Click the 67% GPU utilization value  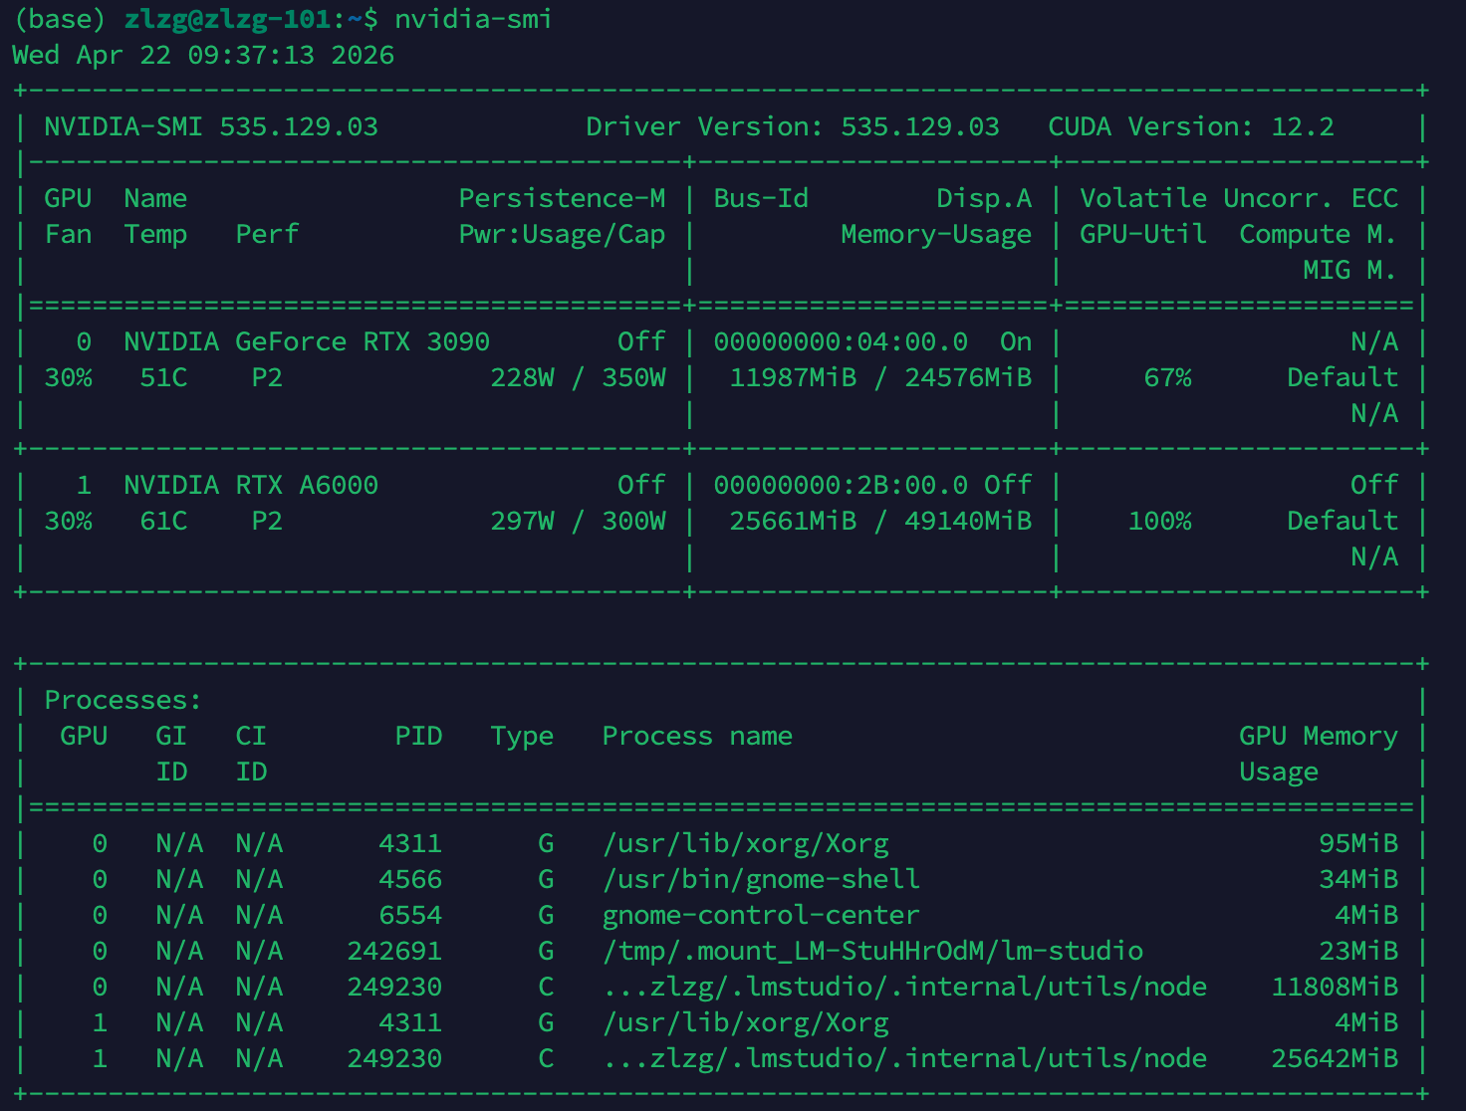(1167, 377)
